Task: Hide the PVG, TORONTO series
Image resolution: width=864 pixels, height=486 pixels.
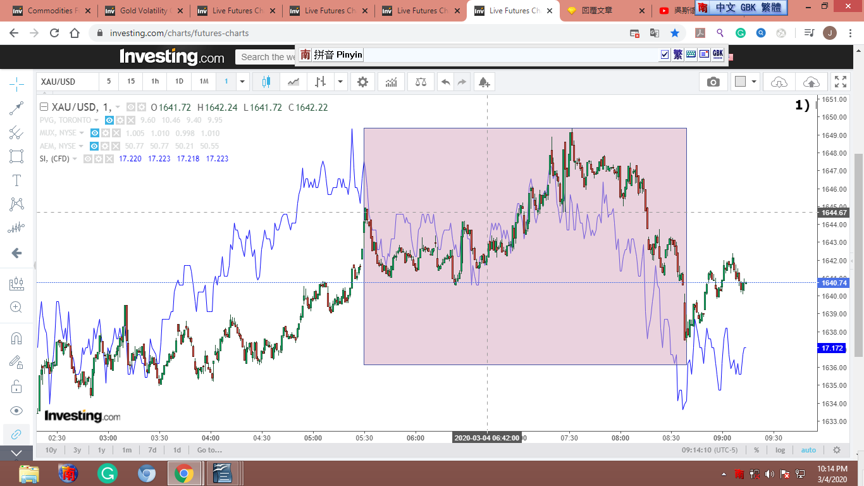Action: [109, 120]
